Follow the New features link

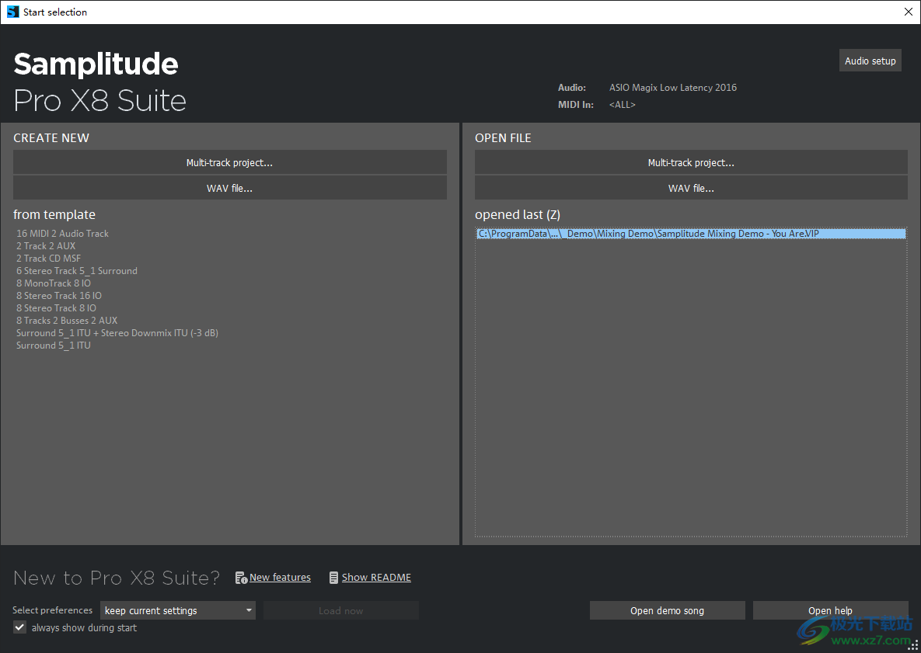point(280,578)
